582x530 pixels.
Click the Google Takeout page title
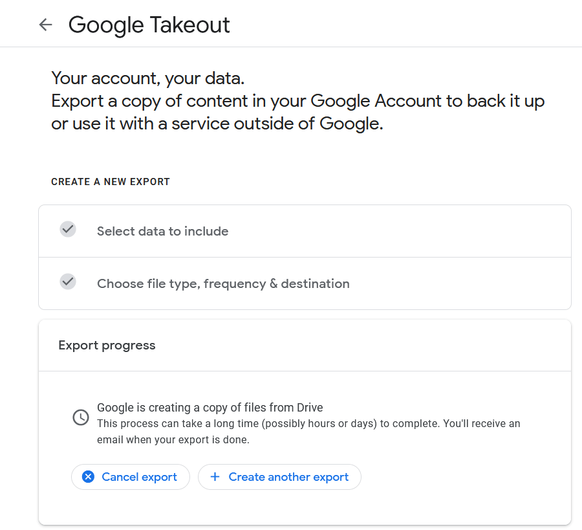[x=149, y=25]
